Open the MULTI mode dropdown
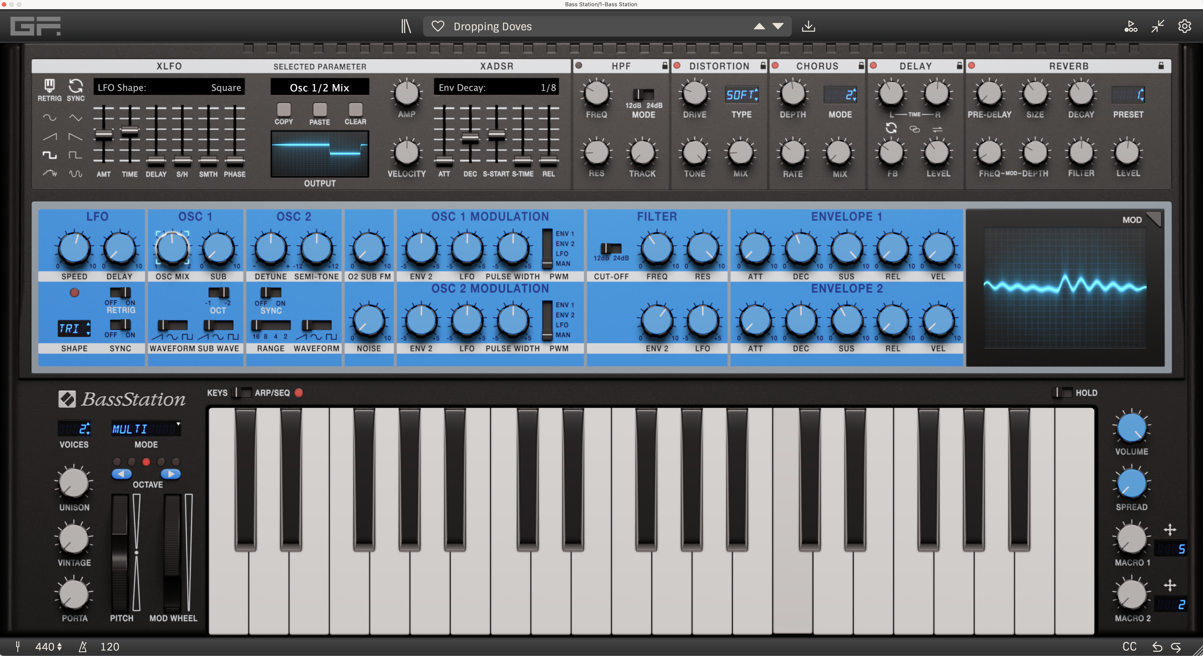Image resolution: width=1203 pixels, height=656 pixels. tap(146, 429)
